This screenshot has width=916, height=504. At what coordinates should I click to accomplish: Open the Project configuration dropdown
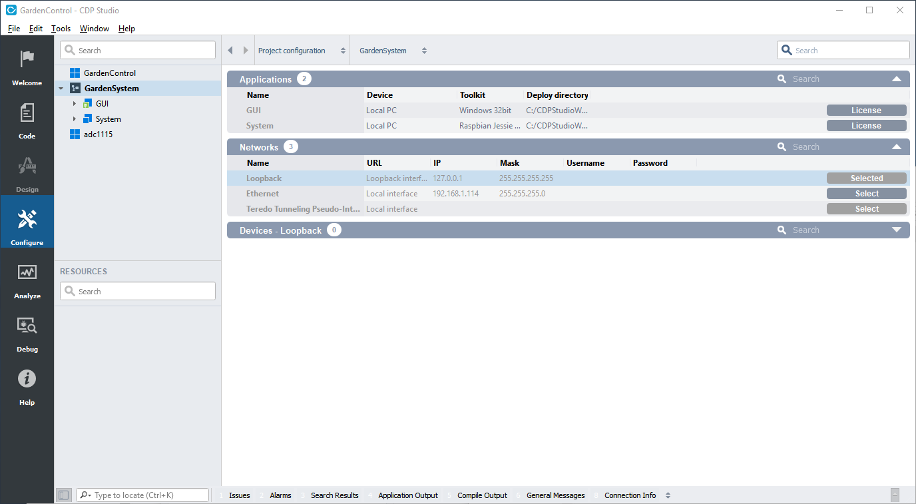302,51
